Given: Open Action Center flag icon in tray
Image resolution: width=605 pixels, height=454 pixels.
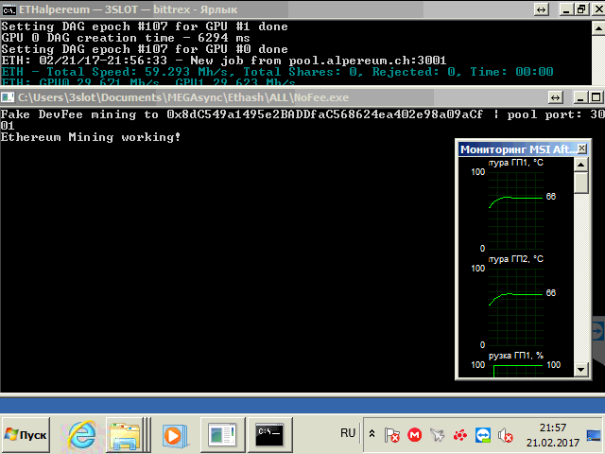Looking at the screenshot, I should click(392, 435).
